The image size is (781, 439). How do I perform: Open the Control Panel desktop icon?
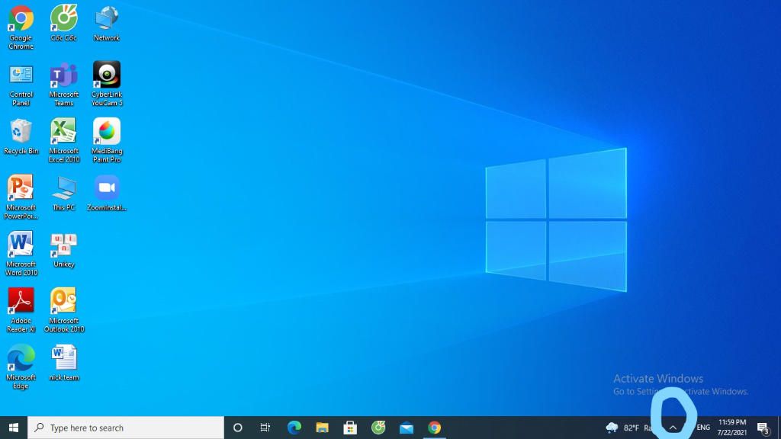(x=21, y=85)
